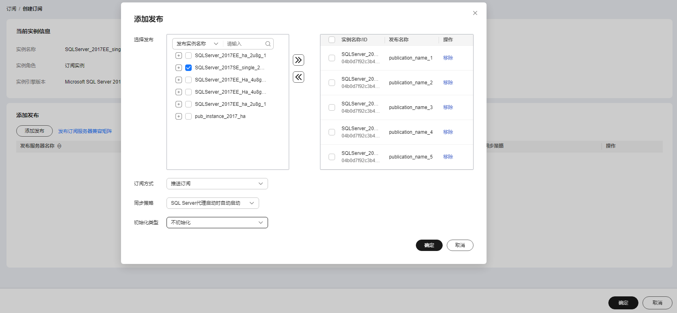
Task: Click the 请输入 search input field
Action: tap(244, 44)
